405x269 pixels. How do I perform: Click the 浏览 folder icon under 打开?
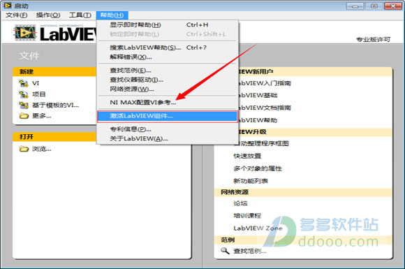point(24,149)
